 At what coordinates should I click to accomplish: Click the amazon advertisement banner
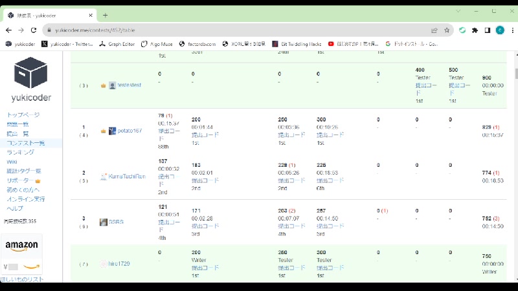pyautogui.click(x=21, y=254)
